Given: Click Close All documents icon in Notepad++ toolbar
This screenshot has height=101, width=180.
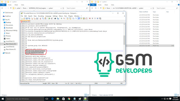Looking at the screenshot, I should click(x=34, y=19).
